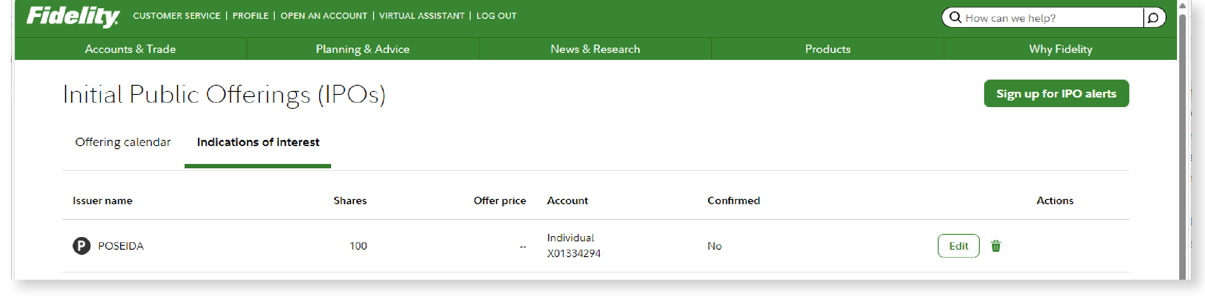Open the Products menu
This screenshot has height=303, width=1205.
(828, 49)
